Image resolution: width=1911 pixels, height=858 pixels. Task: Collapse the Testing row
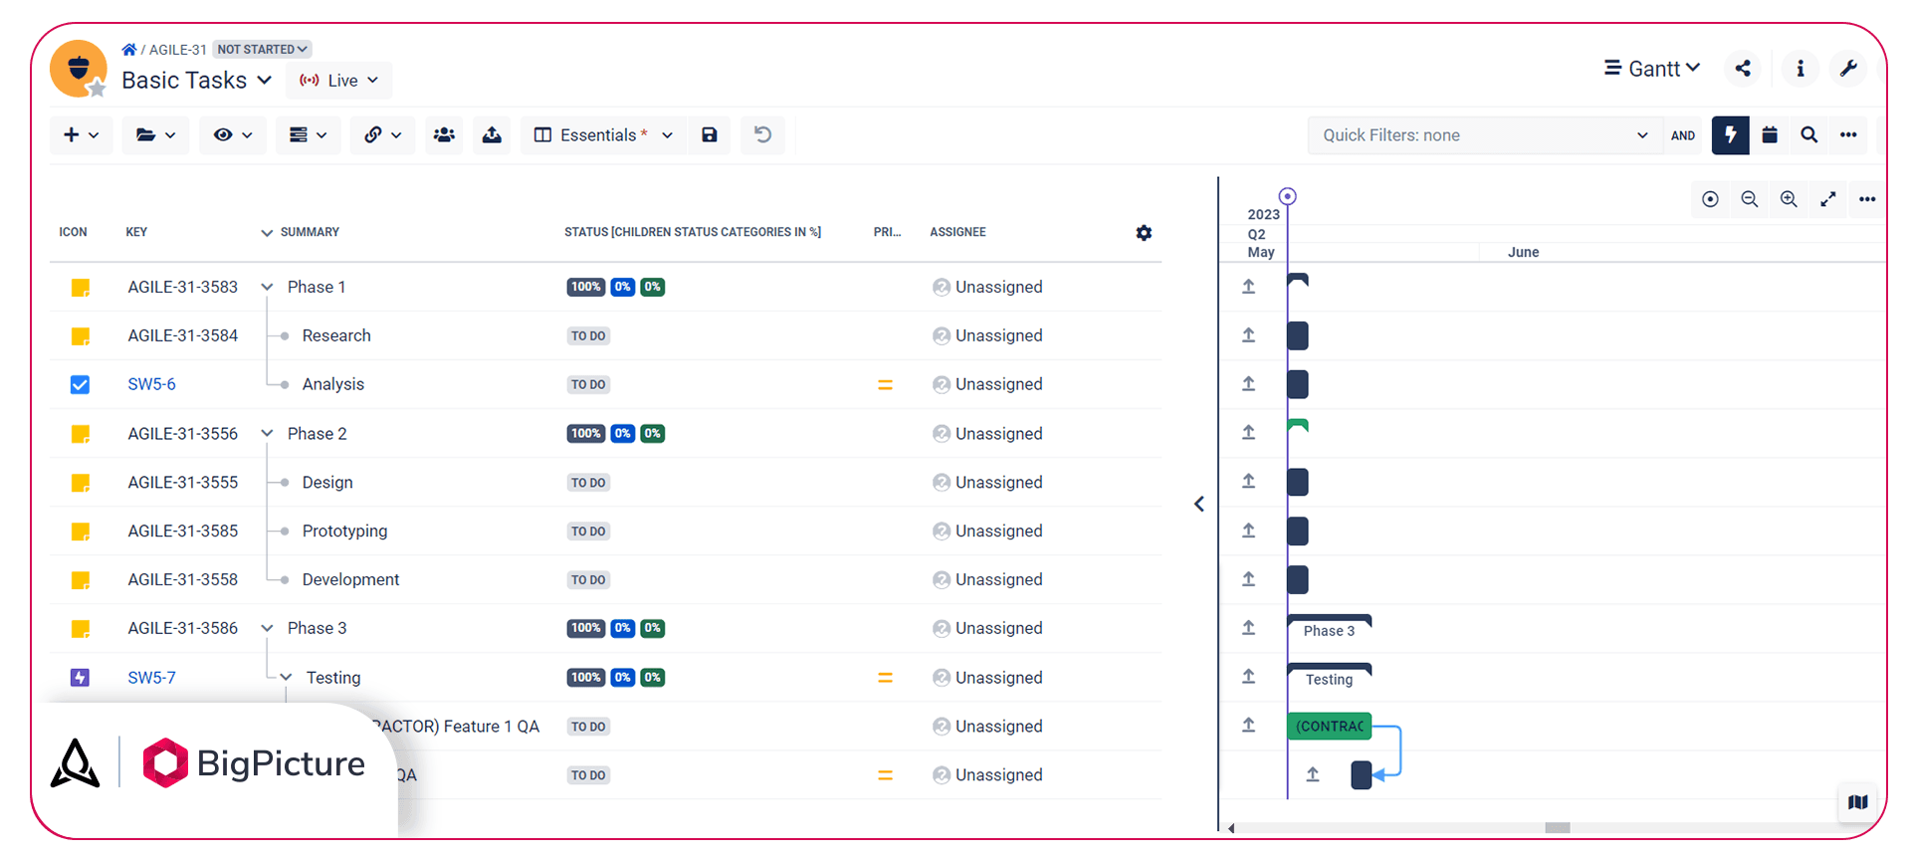tap(286, 678)
